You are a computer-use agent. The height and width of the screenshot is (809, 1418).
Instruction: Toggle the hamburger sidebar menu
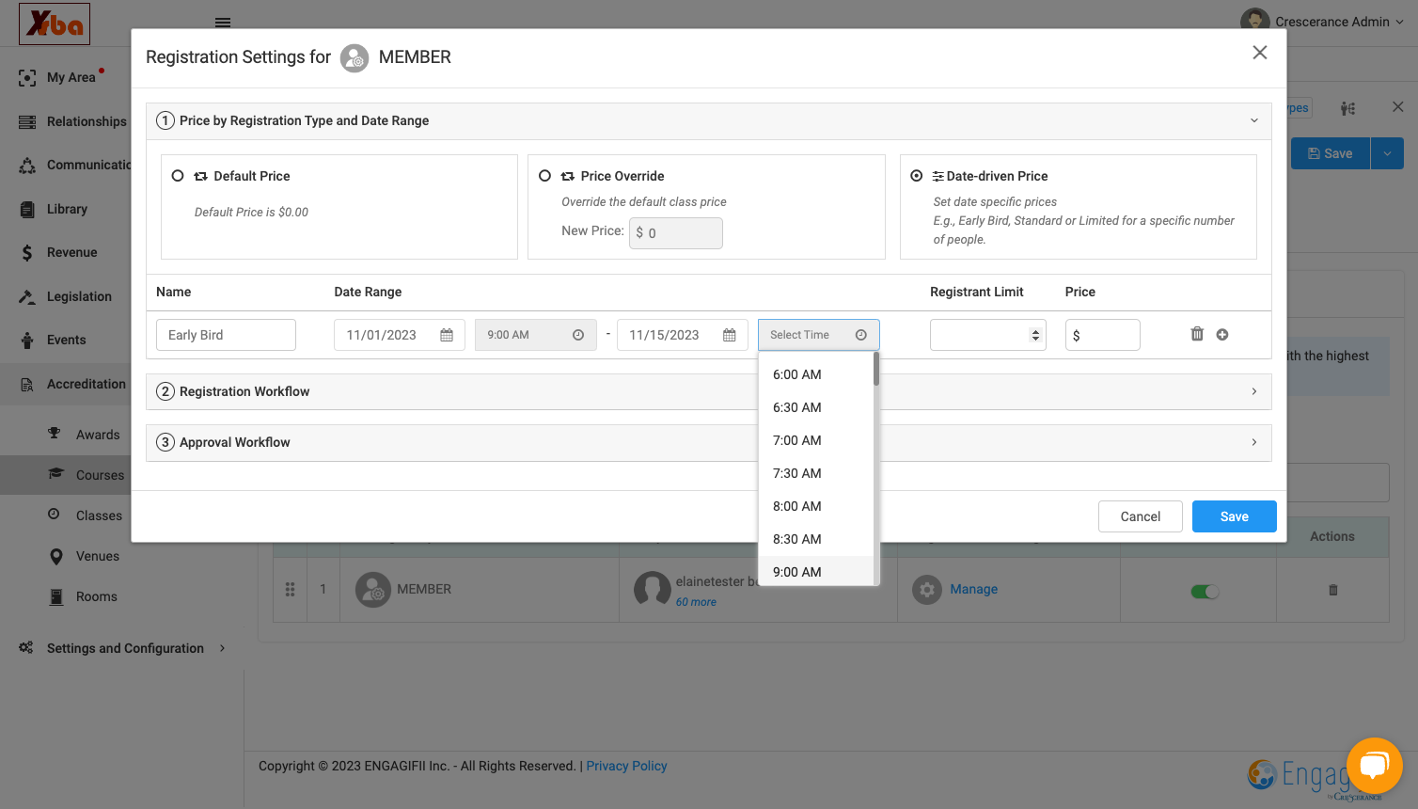coord(223,23)
